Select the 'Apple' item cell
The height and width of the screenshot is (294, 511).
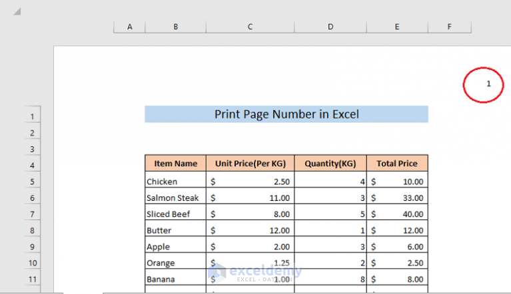coord(176,245)
